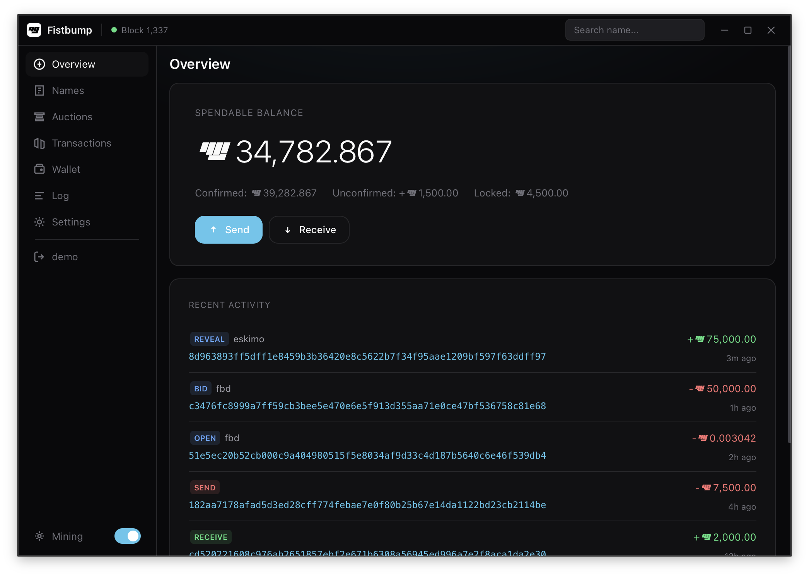Click the Wallet icon in the sidebar
The height and width of the screenshot is (577, 809).
pos(39,169)
